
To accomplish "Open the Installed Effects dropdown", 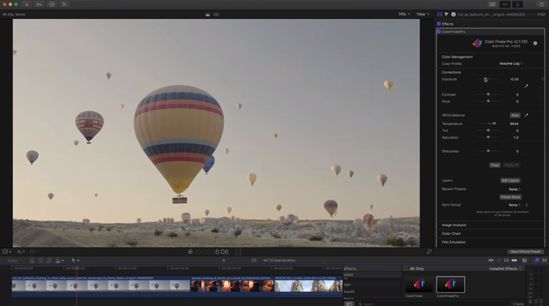I will point(505,269).
